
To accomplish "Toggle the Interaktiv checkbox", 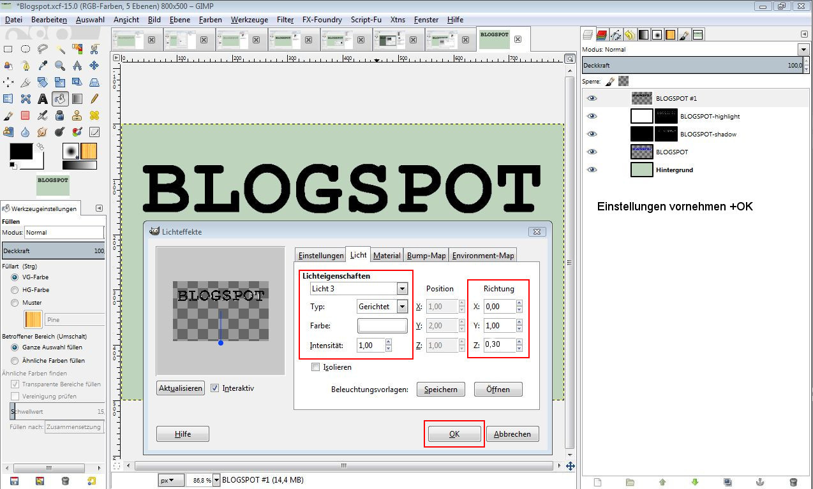I will pos(214,388).
